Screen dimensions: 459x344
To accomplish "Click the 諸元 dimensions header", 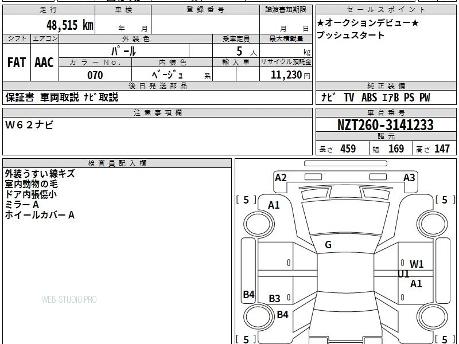I will 386,136.
